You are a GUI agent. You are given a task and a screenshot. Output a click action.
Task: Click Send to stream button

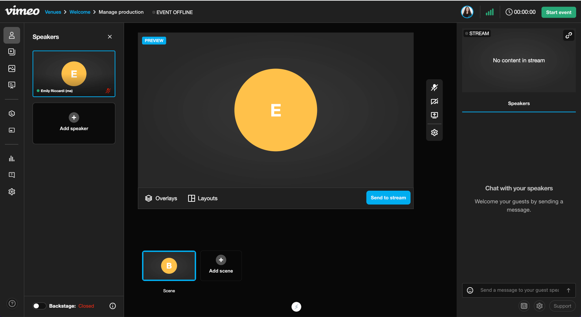[388, 198]
